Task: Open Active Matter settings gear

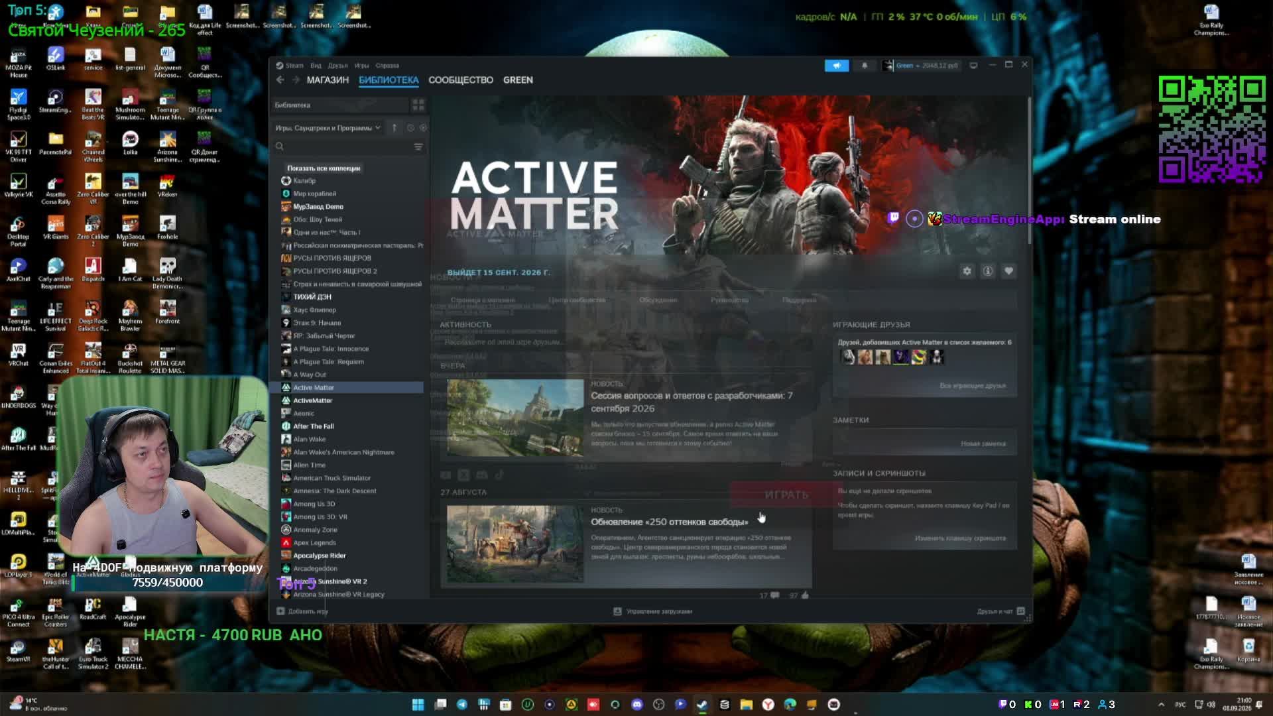Action: [967, 271]
